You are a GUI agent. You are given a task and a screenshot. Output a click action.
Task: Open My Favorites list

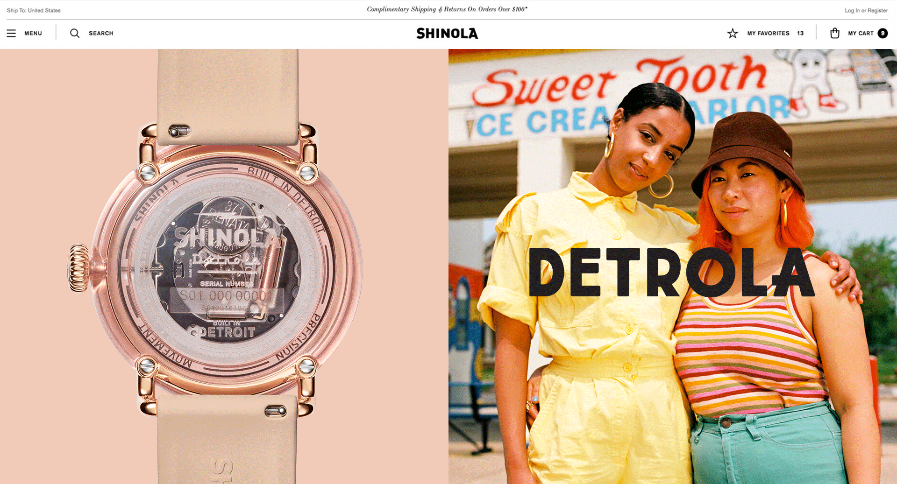coord(768,33)
